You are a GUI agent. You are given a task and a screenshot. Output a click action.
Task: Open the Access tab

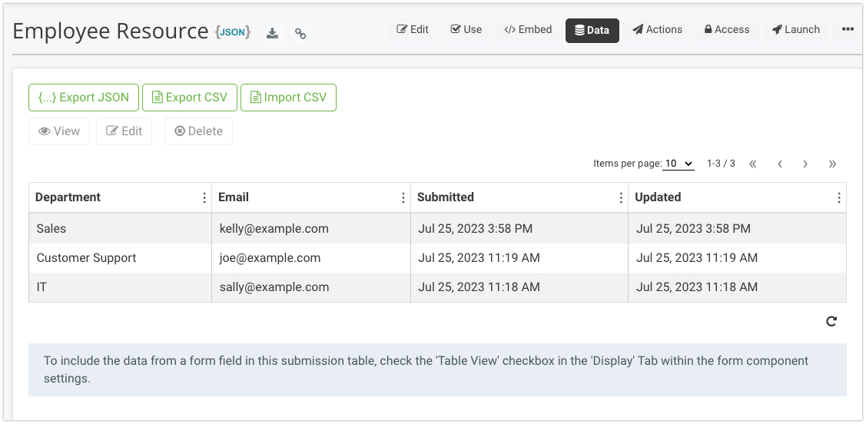point(726,30)
